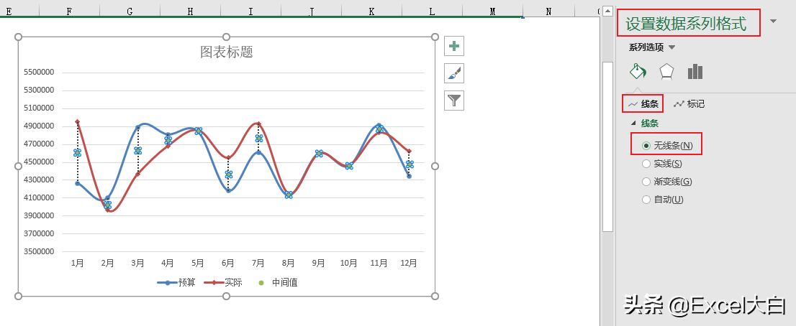Click 12月 category axis label

409,264
